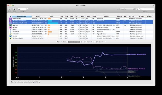This screenshot has height=95, width=162.
Task: Click the Scan play button
Action: tap(10, 9)
